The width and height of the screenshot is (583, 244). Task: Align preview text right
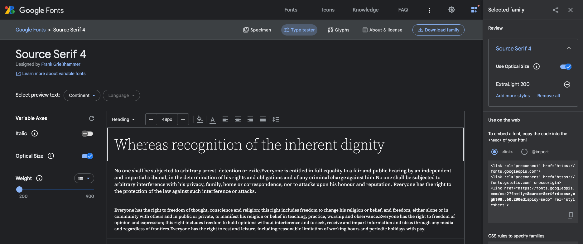click(x=250, y=119)
